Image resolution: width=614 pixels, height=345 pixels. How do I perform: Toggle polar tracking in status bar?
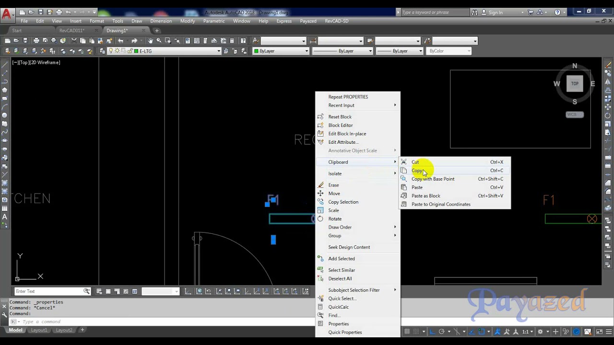tap(442, 332)
